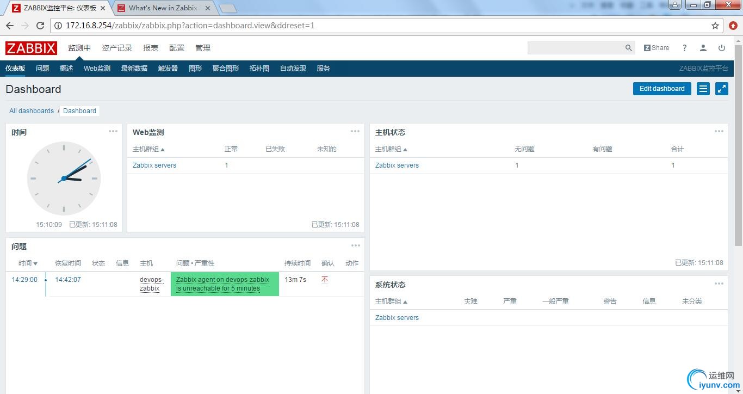Open Zabbix servers in 主机状态 widget
Image resolution: width=743 pixels, height=394 pixels.
pyautogui.click(x=397, y=165)
